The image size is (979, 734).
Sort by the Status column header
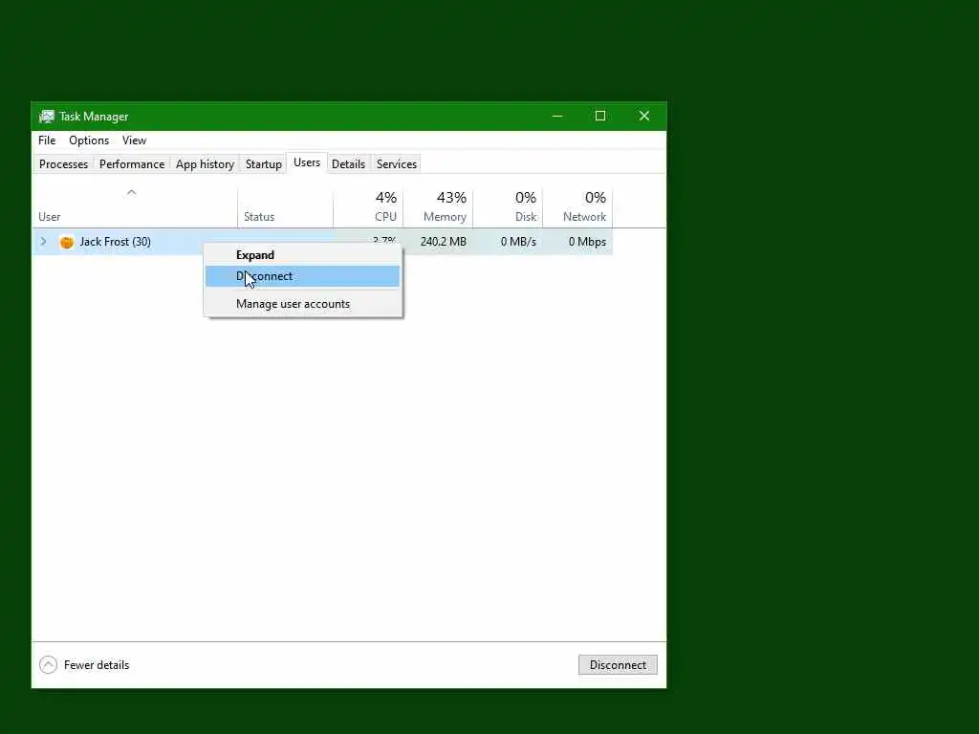(285, 206)
